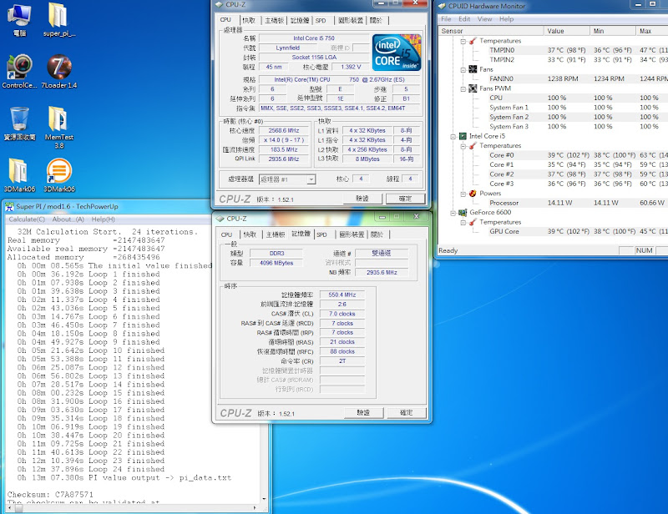Click 驗證 button in upper CPU-Z window

pyautogui.click(x=362, y=199)
